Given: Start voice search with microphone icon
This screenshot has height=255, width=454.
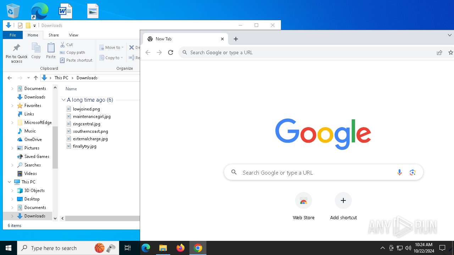Looking at the screenshot, I should tap(399, 172).
